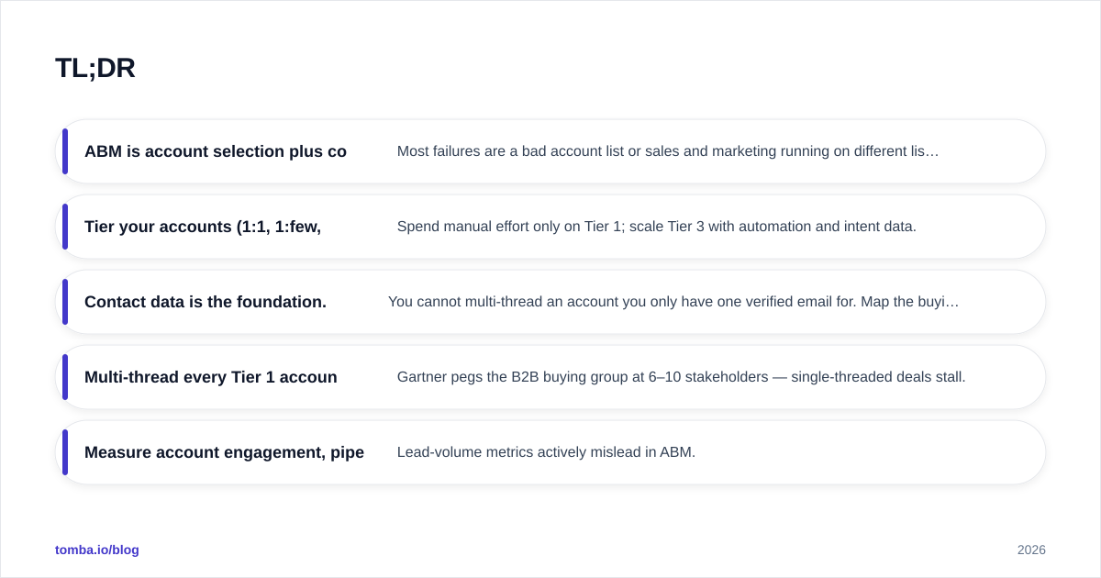
Task: Click the 'Most failures are a bad account list' text
Action: [x=668, y=151]
